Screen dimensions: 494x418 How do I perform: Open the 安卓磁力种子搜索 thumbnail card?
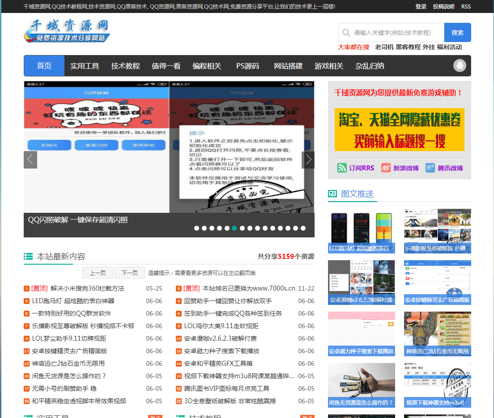pos(362,334)
